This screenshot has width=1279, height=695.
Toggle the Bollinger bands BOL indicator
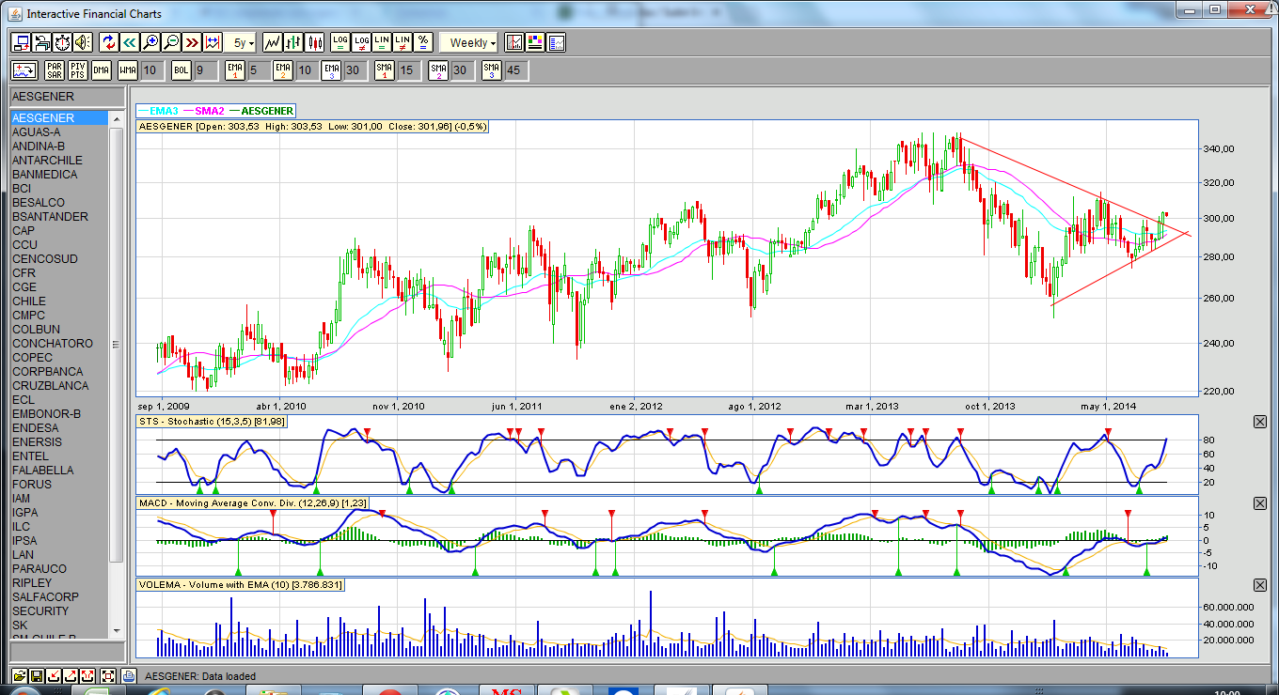[x=182, y=70]
